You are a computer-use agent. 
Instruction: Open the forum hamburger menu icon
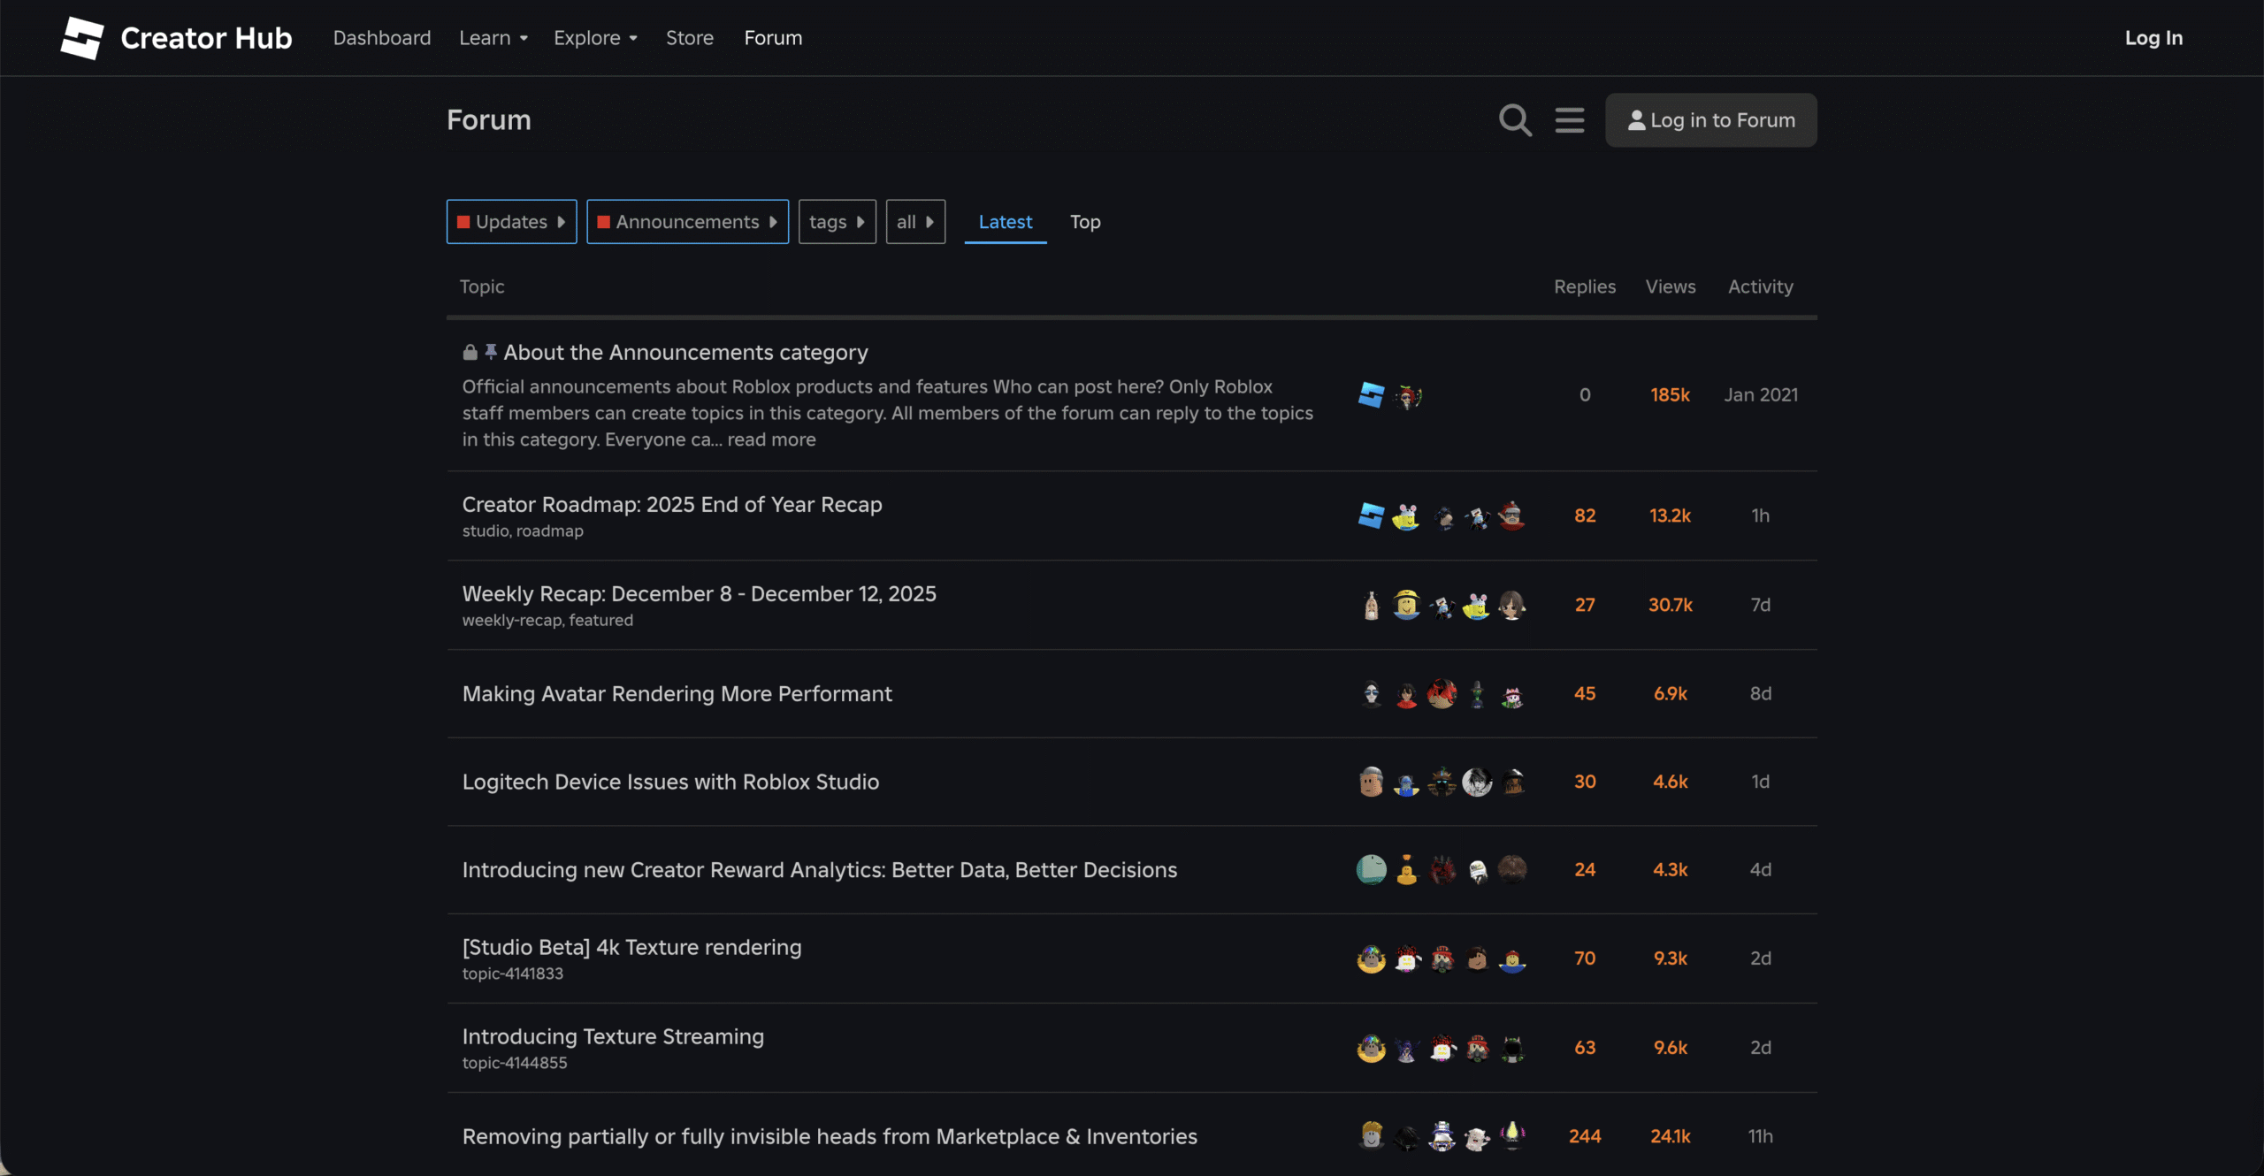1570,120
